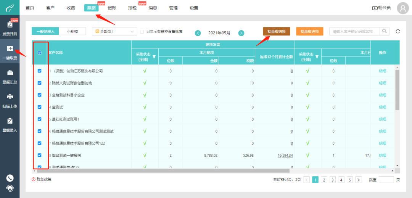Click 8,783.02 amount cell
Image resolution: width=412 pixels, height=198 pixels.
(211, 155)
